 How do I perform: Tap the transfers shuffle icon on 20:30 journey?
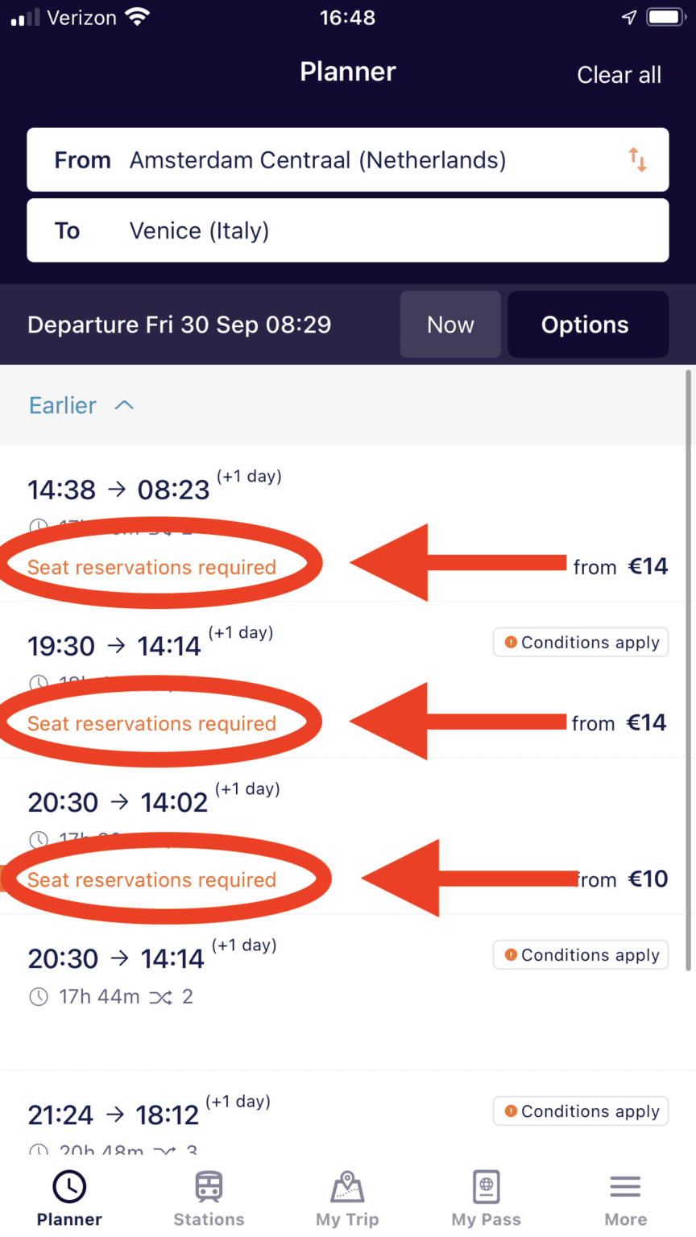point(162,996)
